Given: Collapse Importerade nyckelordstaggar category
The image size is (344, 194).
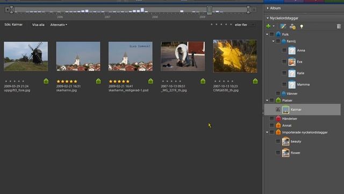Looking at the screenshot, I should point(267,132).
